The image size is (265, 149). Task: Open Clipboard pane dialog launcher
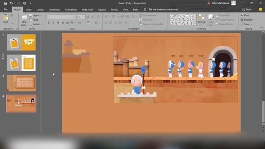[17, 29]
